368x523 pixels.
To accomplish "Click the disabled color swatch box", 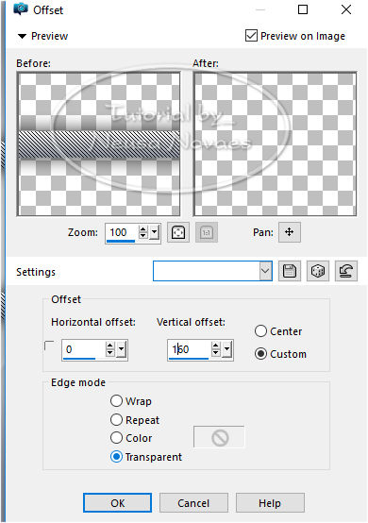I will pyautogui.click(x=219, y=437).
